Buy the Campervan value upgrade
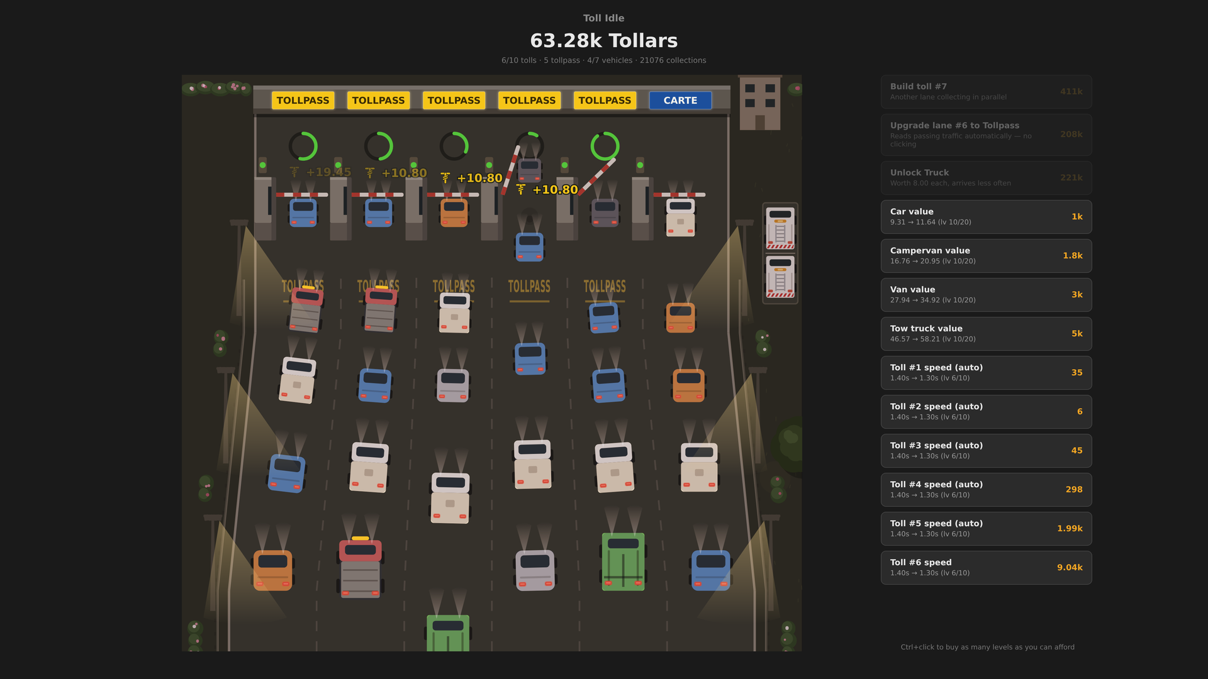This screenshot has width=1208, height=679. click(986, 256)
